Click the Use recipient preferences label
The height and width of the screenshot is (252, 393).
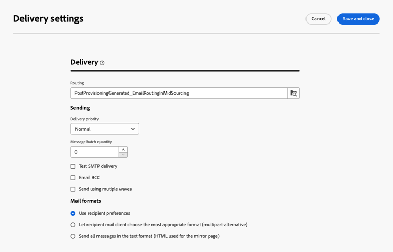[104, 213]
